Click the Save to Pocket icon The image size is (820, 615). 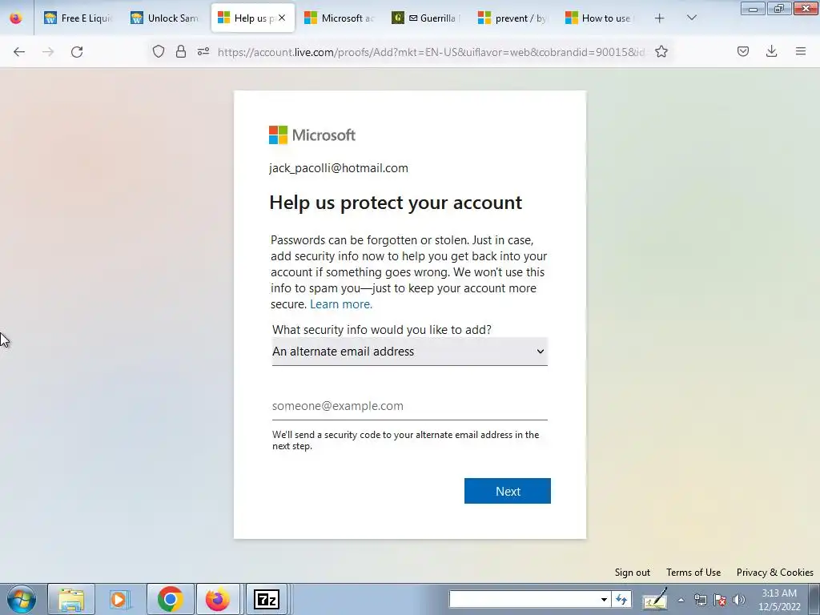click(x=743, y=51)
